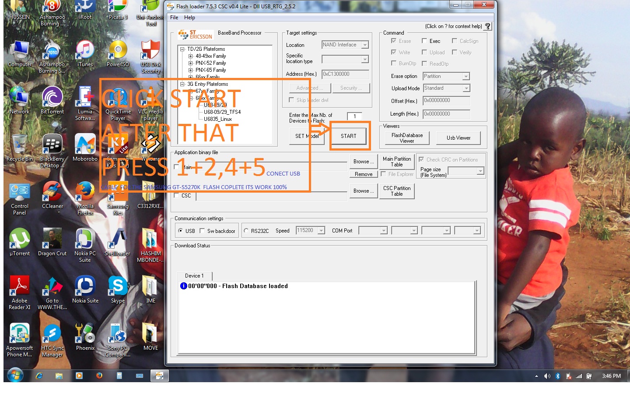
Task: Open the FlashDatabase Viewer
Action: (x=407, y=138)
